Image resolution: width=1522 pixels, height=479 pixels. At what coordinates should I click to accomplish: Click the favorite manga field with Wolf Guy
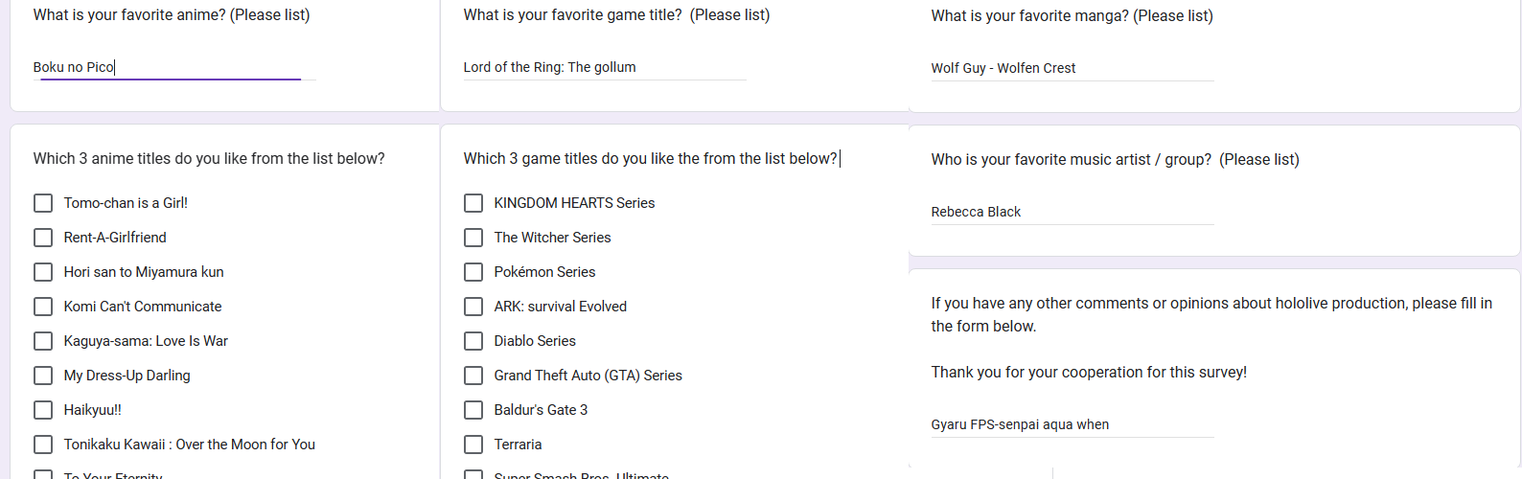coord(1072,68)
